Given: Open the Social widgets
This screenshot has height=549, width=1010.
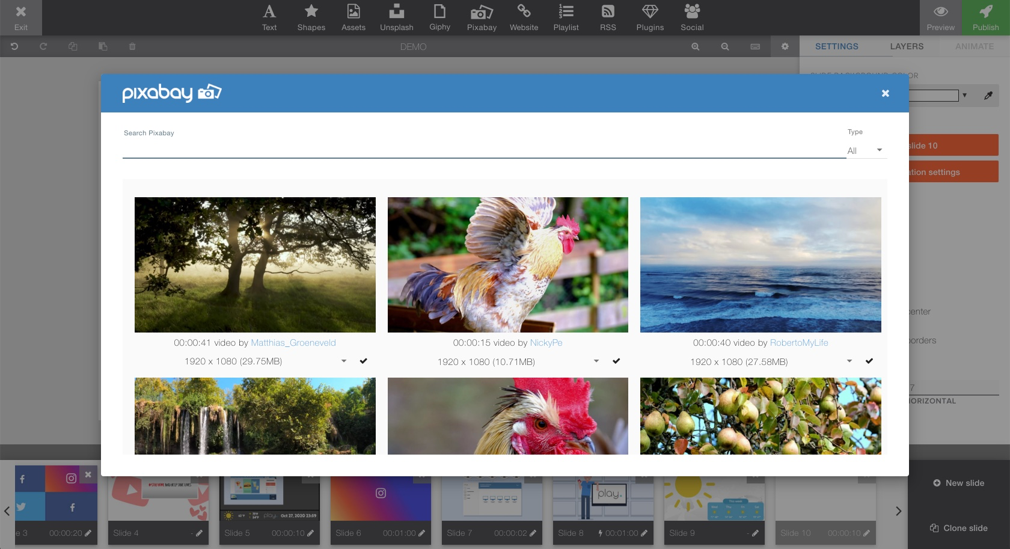Looking at the screenshot, I should pyautogui.click(x=692, y=18).
